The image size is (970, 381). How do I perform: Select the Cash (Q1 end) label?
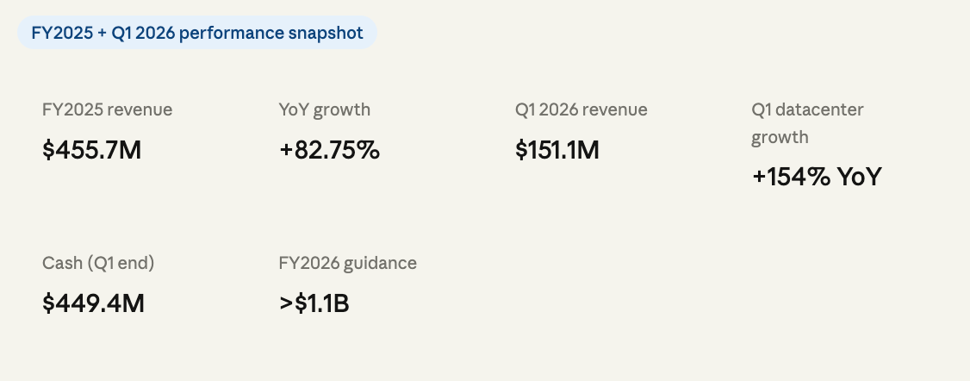tap(97, 264)
